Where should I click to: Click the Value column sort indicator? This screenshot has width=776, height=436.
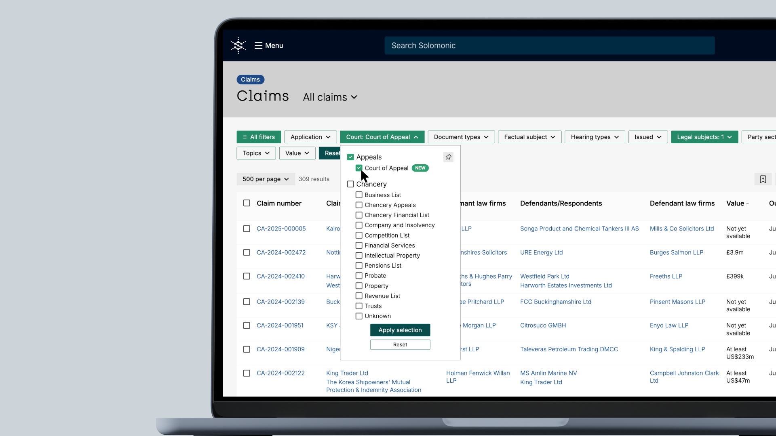click(x=747, y=204)
